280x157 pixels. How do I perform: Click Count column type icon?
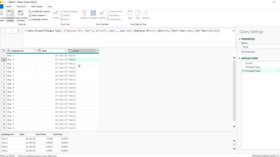tap(70, 51)
